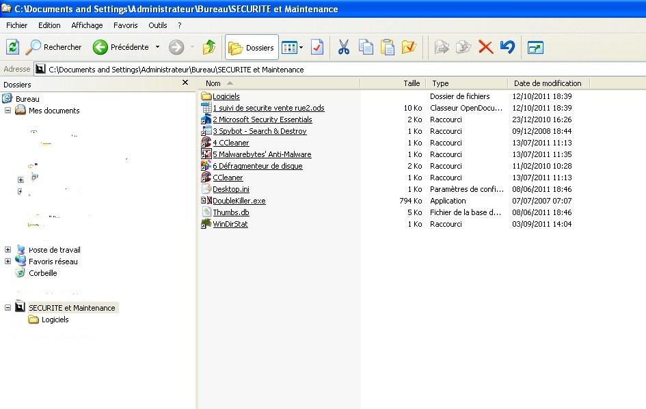Open the Affichage menu

87,25
